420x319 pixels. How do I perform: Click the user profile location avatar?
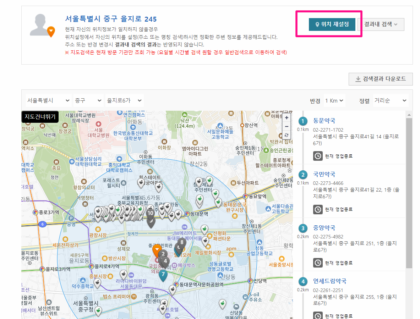coord(42,25)
